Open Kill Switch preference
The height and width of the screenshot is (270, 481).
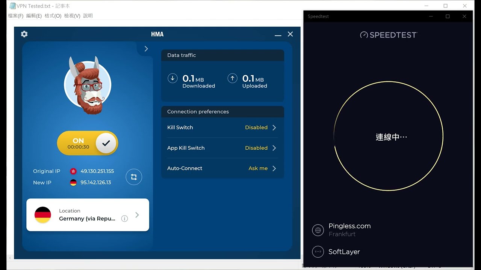[x=222, y=127]
